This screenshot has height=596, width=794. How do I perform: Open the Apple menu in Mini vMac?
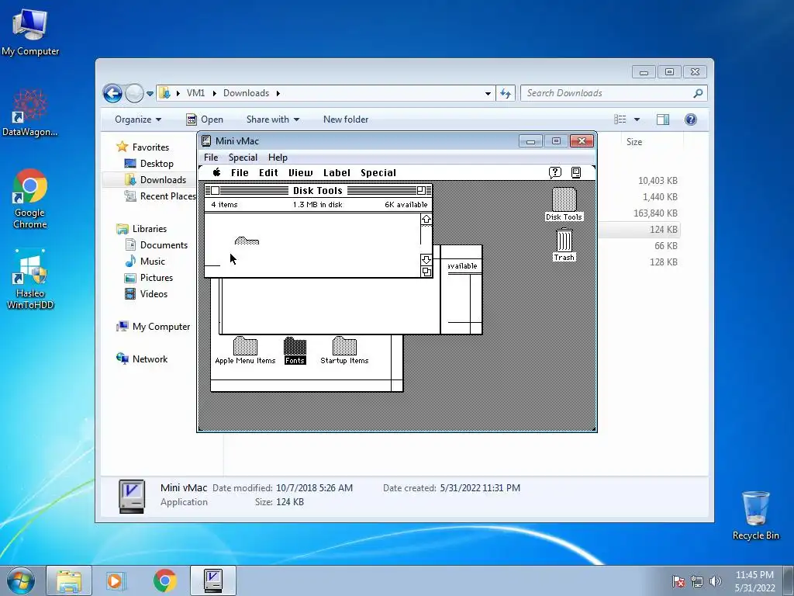pos(217,172)
